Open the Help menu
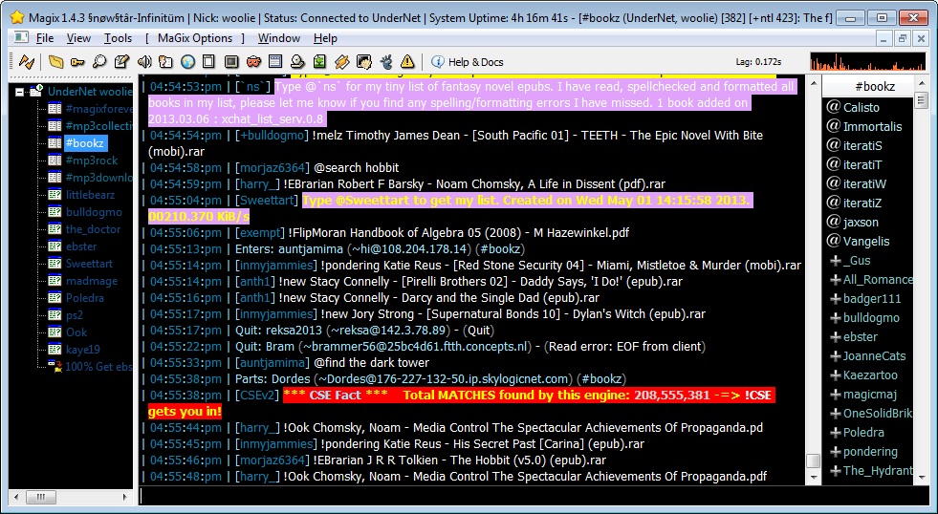Viewport: 938px width, 514px height. (x=325, y=38)
